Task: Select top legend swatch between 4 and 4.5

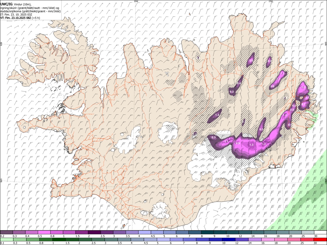Action: point(145,232)
